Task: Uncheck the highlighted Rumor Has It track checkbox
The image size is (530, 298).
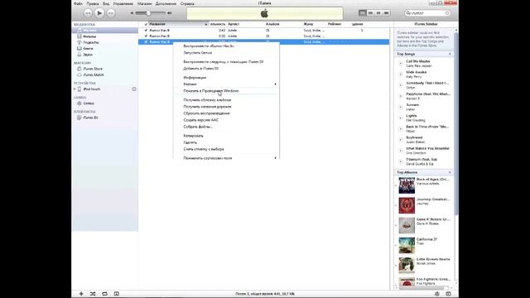Action: [x=146, y=42]
